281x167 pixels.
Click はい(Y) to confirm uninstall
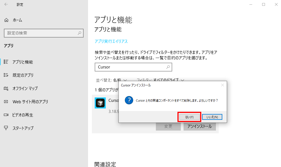tap(189, 117)
